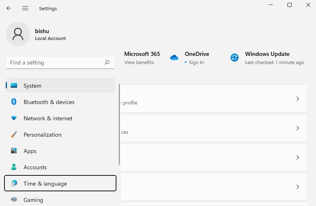
Task: Expand the row ending in 'profile'
Action: (x=214, y=99)
